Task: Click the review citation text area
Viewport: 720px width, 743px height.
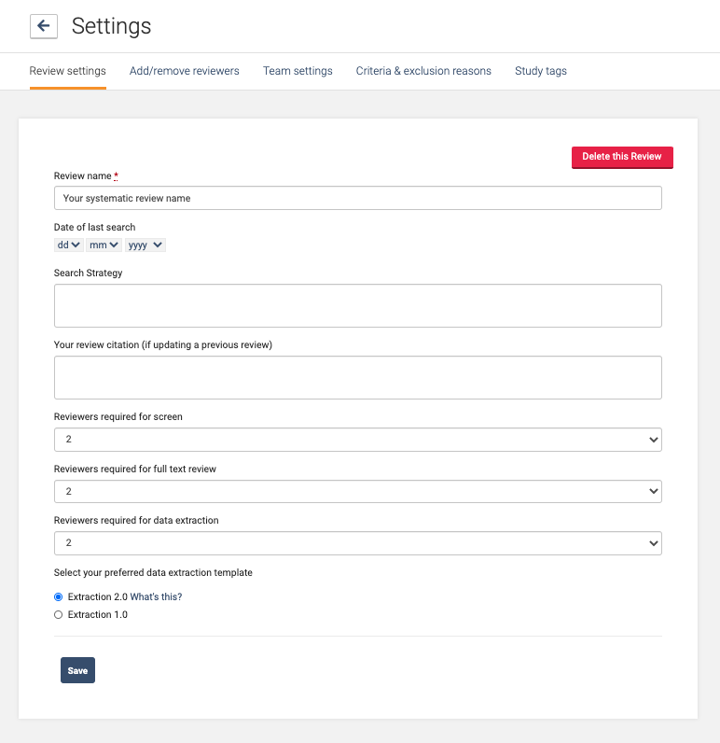Action: tap(358, 377)
